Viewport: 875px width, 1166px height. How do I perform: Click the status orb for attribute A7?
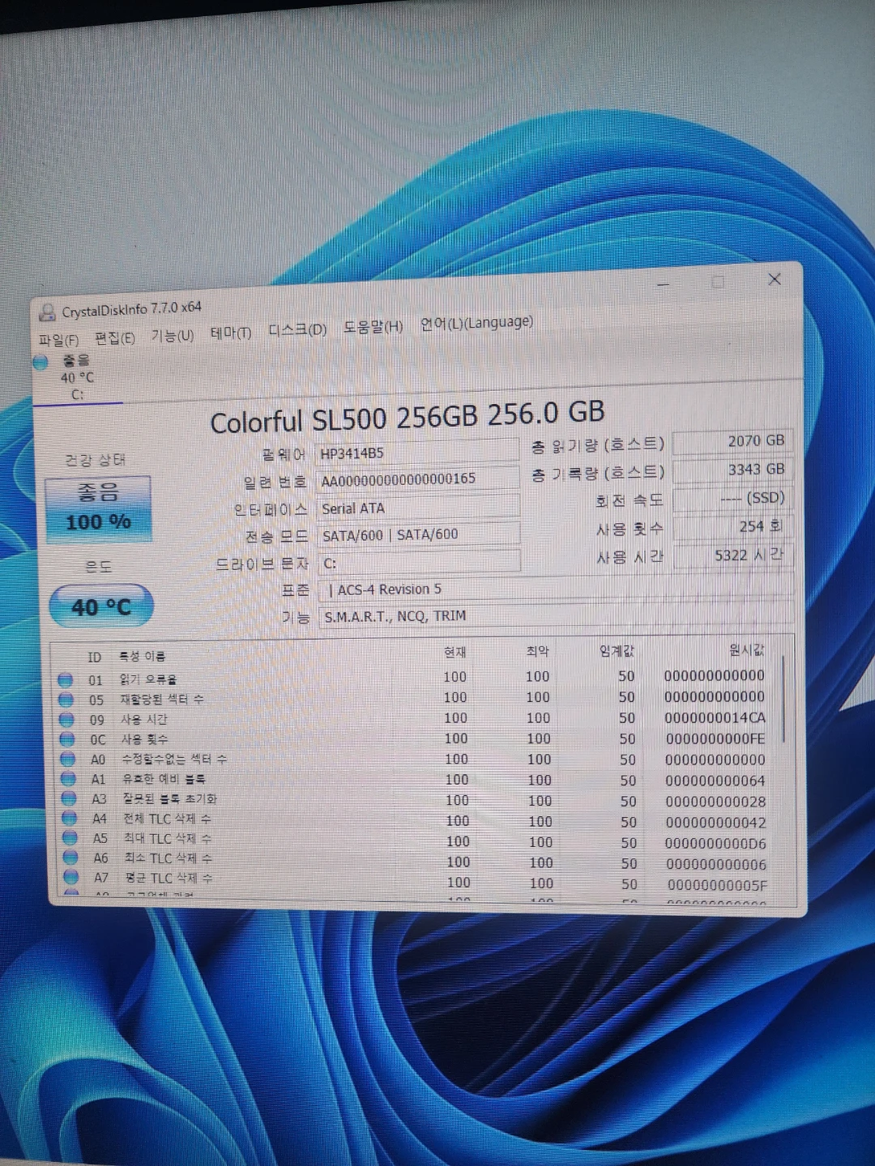point(71,877)
